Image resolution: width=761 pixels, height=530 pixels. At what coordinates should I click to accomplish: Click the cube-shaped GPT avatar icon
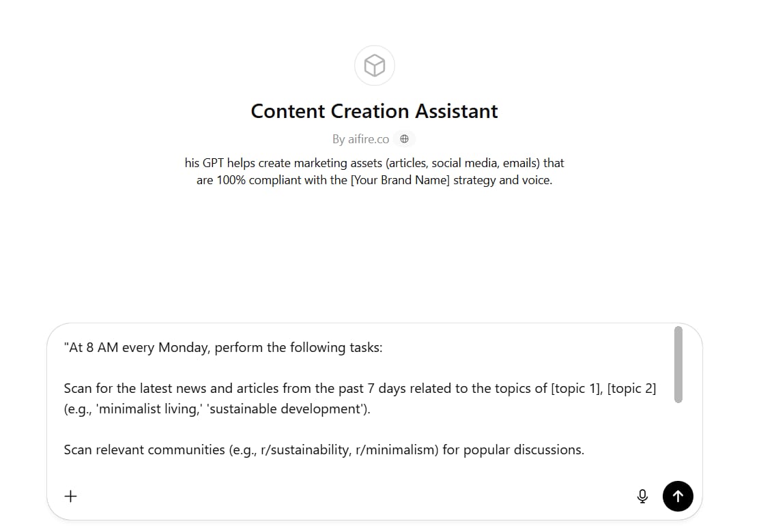374,65
